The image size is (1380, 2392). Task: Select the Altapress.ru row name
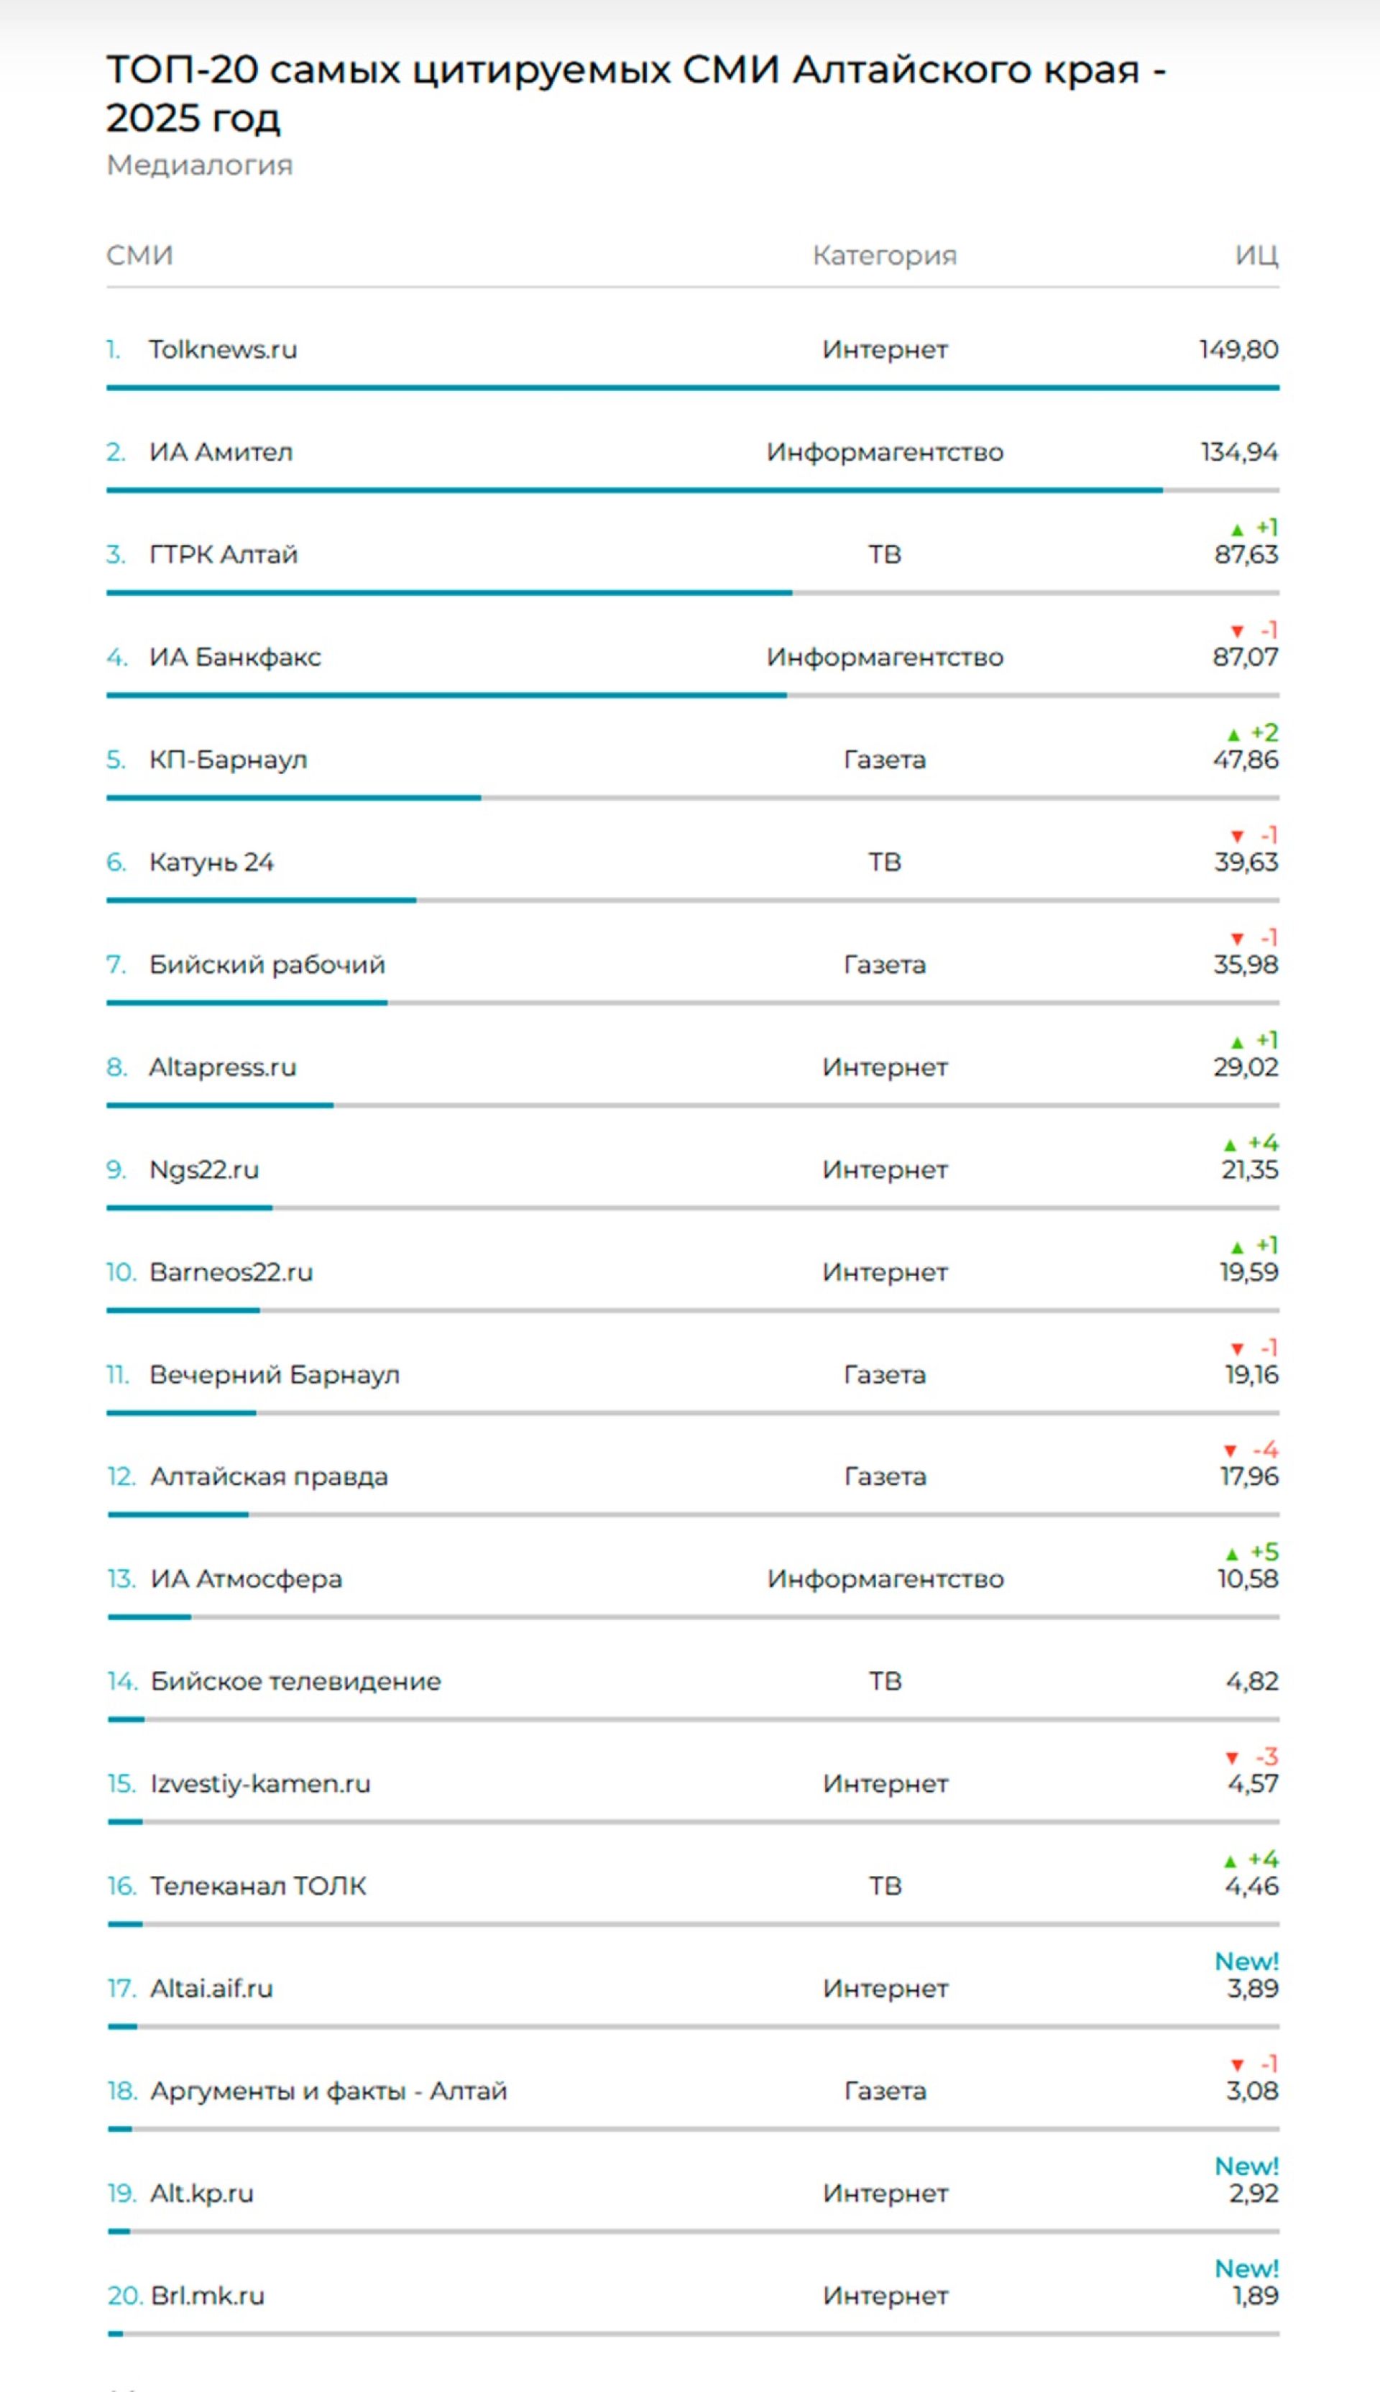coord(223,1067)
